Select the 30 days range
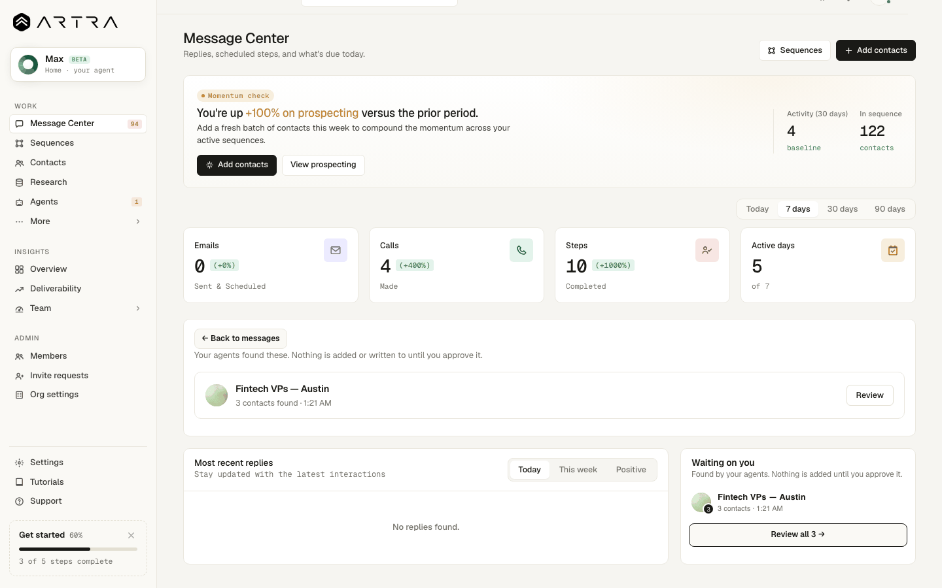This screenshot has height=588, width=942. [843, 209]
